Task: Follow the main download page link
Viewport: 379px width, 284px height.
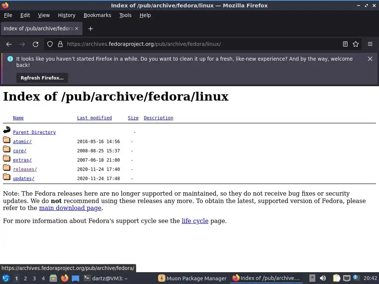Action: 70,208
